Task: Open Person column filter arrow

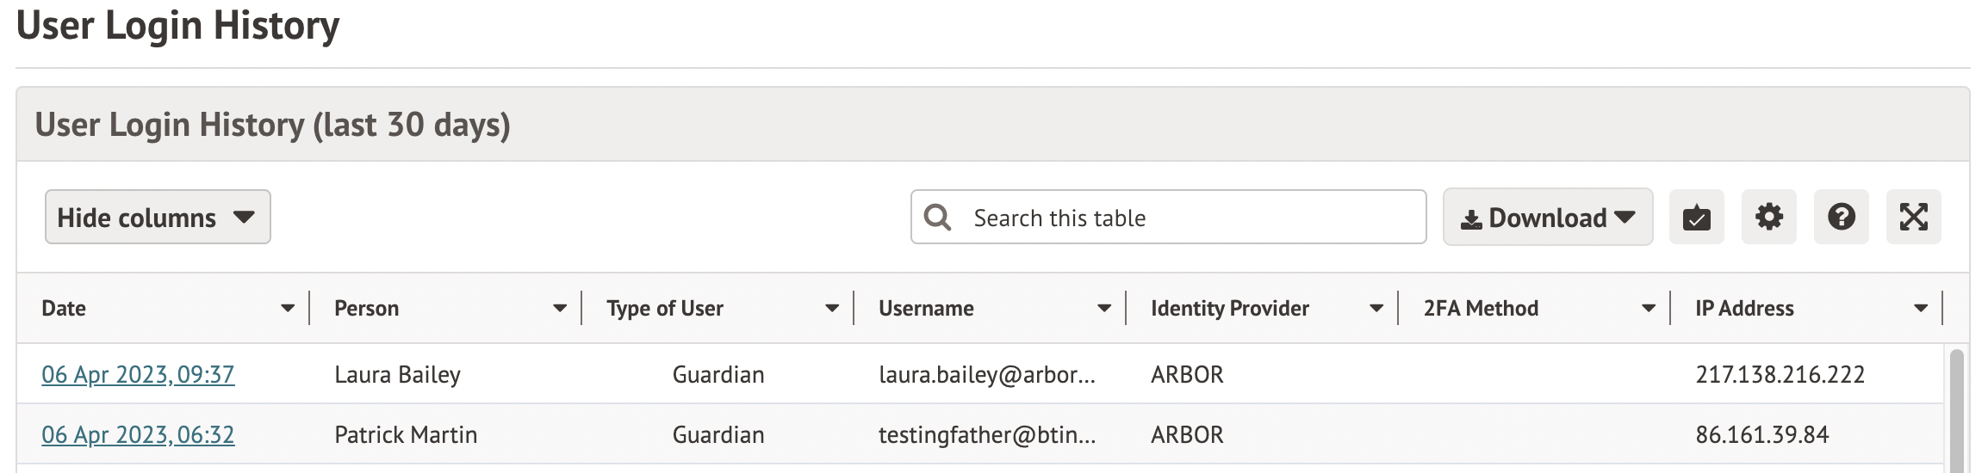Action: 560,309
